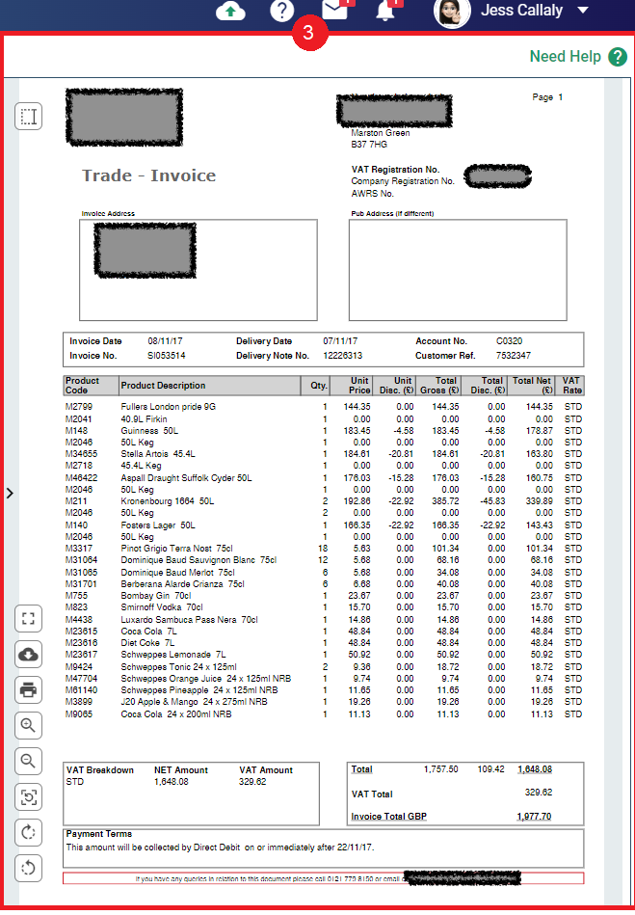Image resolution: width=635 pixels, height=915 pixels.
Task: Click the Diet Coke 7L line
Action: tap(324, 643)
